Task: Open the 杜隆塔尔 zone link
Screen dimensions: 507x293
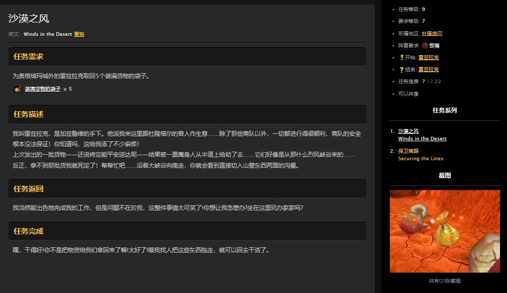Action: tap(432, 33)
